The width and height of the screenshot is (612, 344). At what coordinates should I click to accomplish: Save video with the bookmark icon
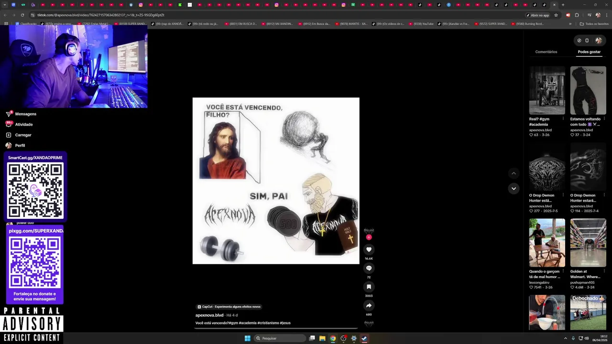pyautogui.click(x=369, y=287)
